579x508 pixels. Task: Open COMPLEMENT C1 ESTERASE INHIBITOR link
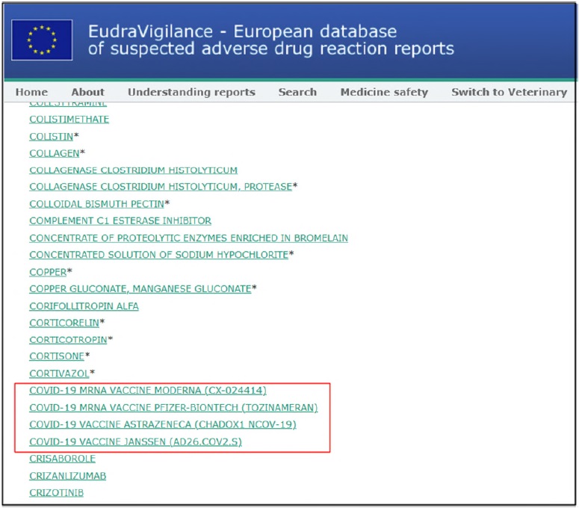[x=120, y=221]
